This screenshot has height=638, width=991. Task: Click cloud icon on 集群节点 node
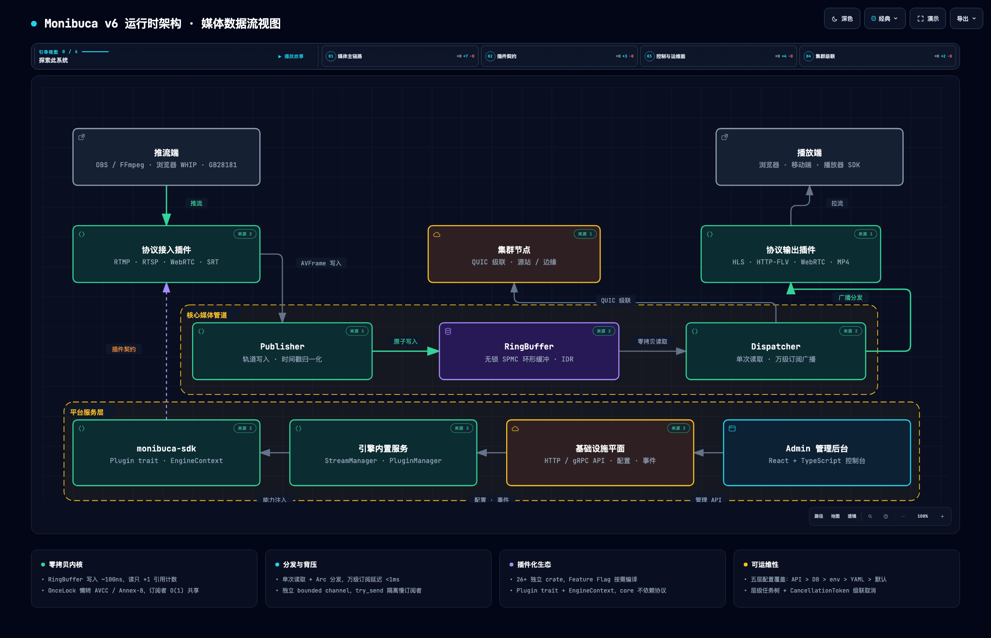[x=437, y=234]
